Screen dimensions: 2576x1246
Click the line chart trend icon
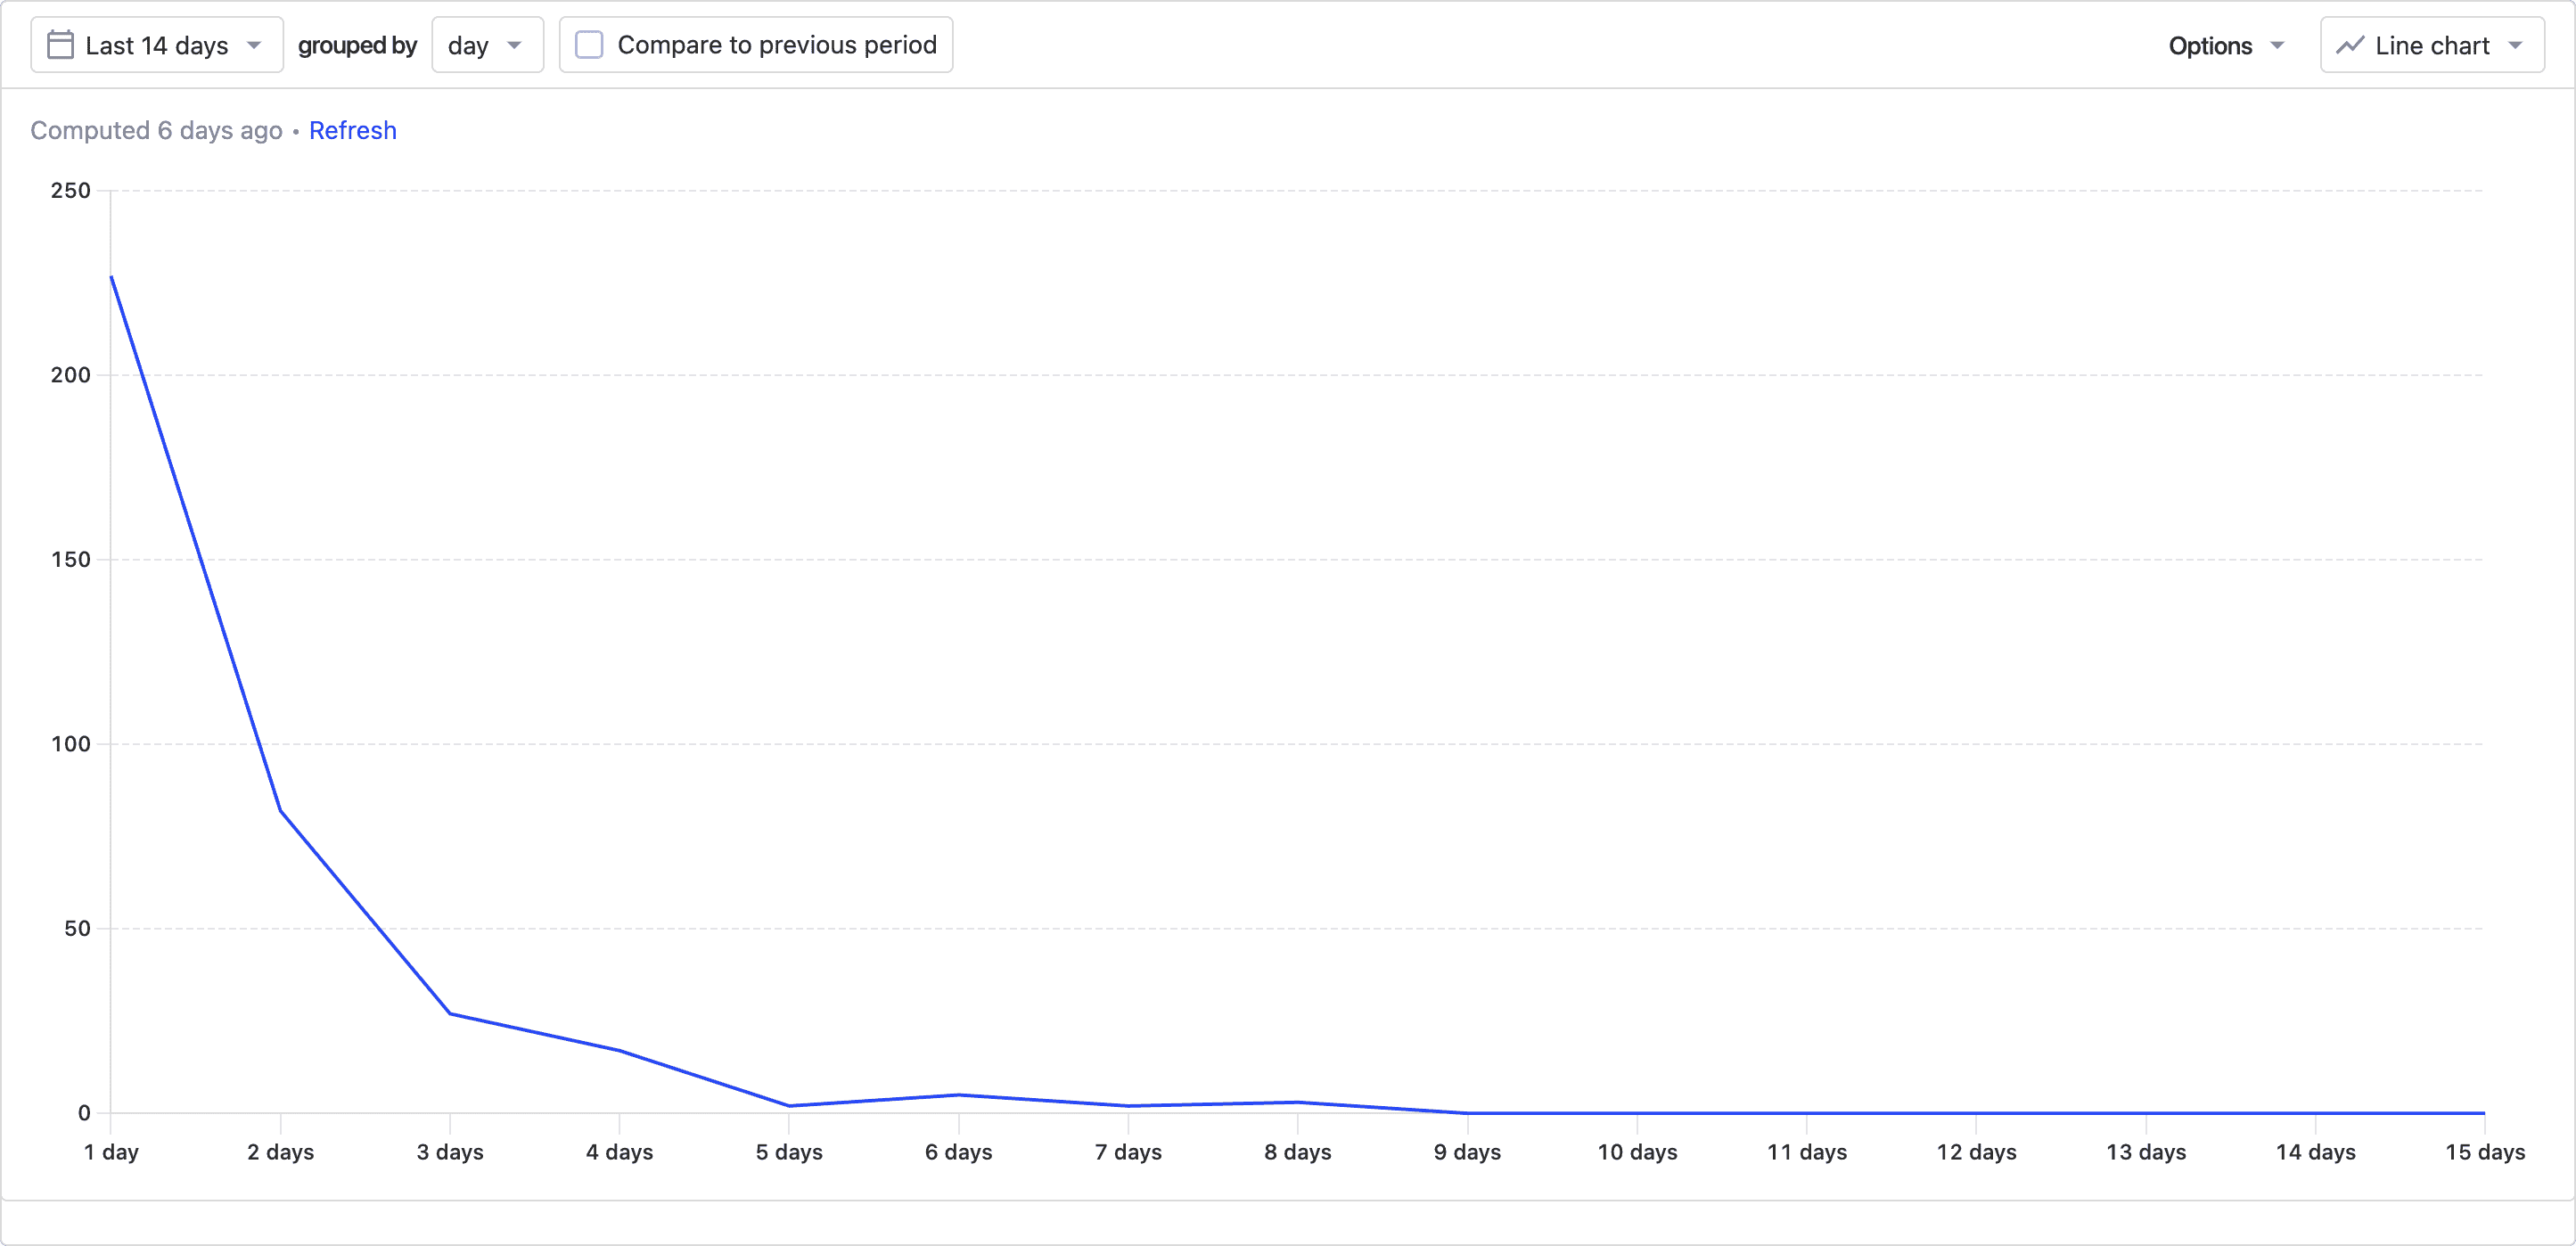click(x=2349, y=45)
